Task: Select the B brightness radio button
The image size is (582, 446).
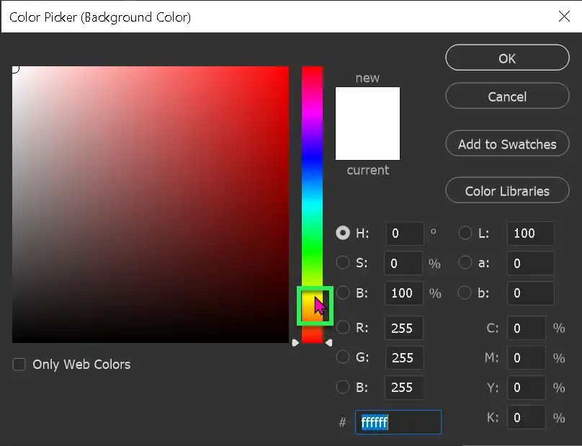Action: tap(343, 293)
